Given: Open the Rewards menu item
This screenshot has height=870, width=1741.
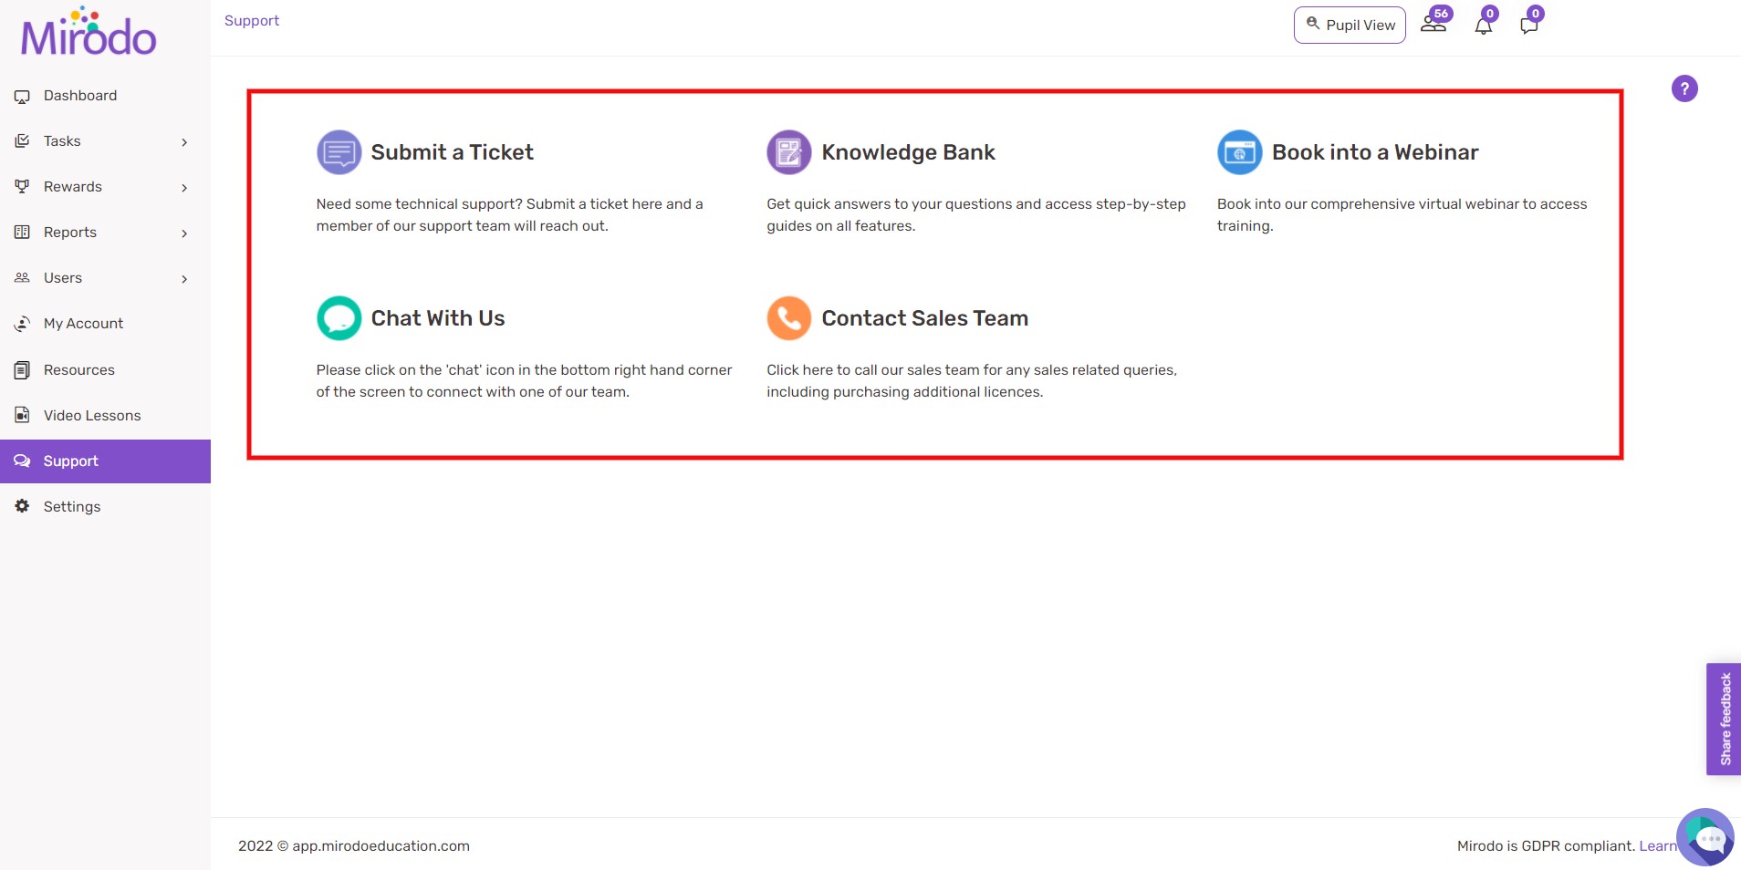Looking at the screenshot, I should pos(105,187).
